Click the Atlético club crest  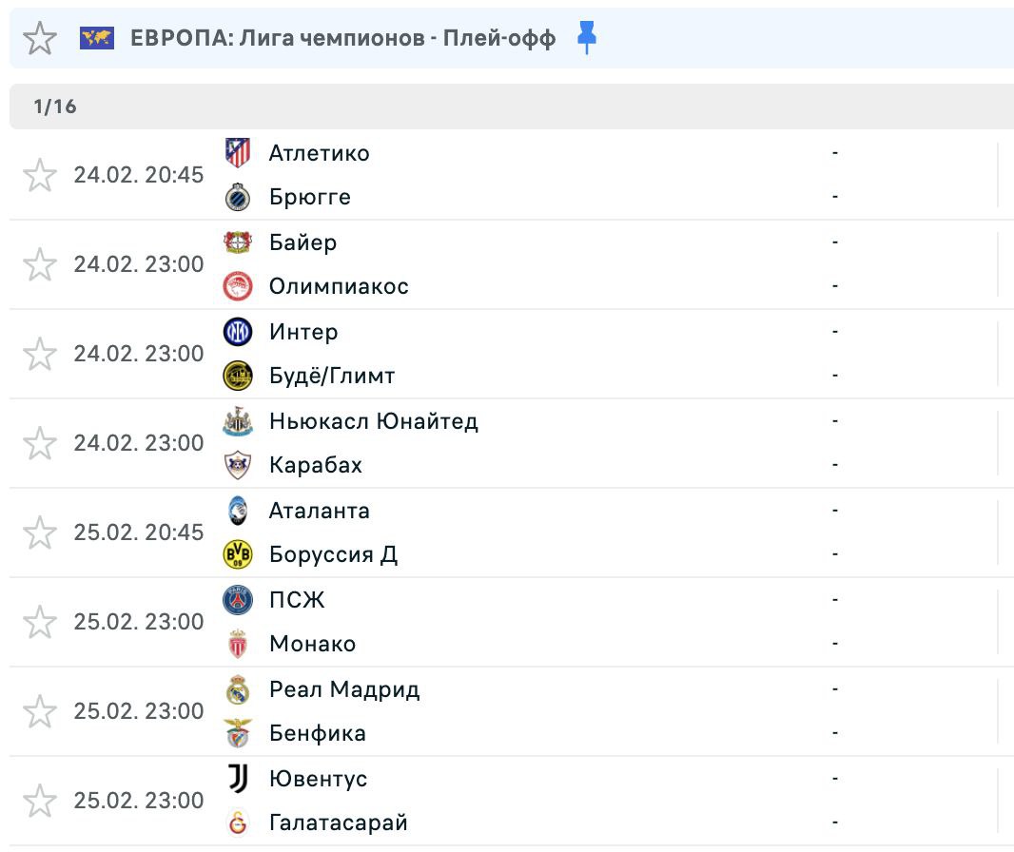238,153
